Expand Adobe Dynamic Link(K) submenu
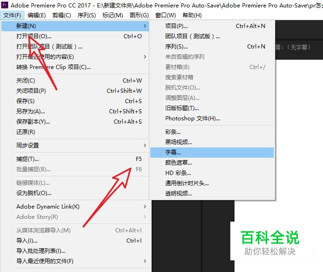The width and height of the screenshot is (323, 272). 75,207
